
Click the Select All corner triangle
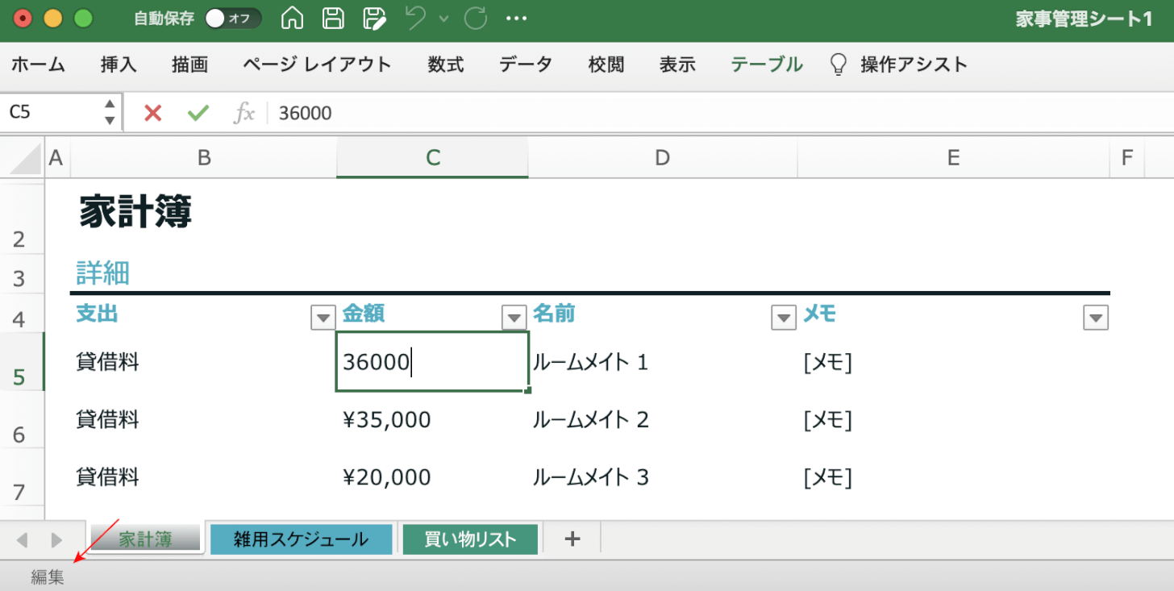[x=24, y=159]
